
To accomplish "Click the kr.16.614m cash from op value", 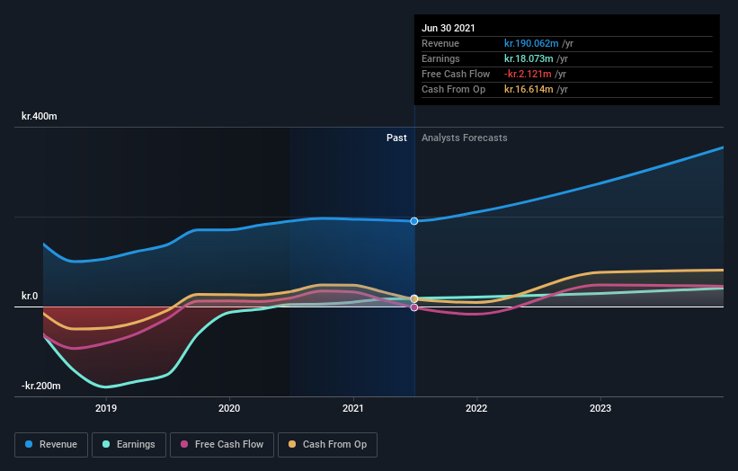I will pyautogui.click(x=529, y=89).
